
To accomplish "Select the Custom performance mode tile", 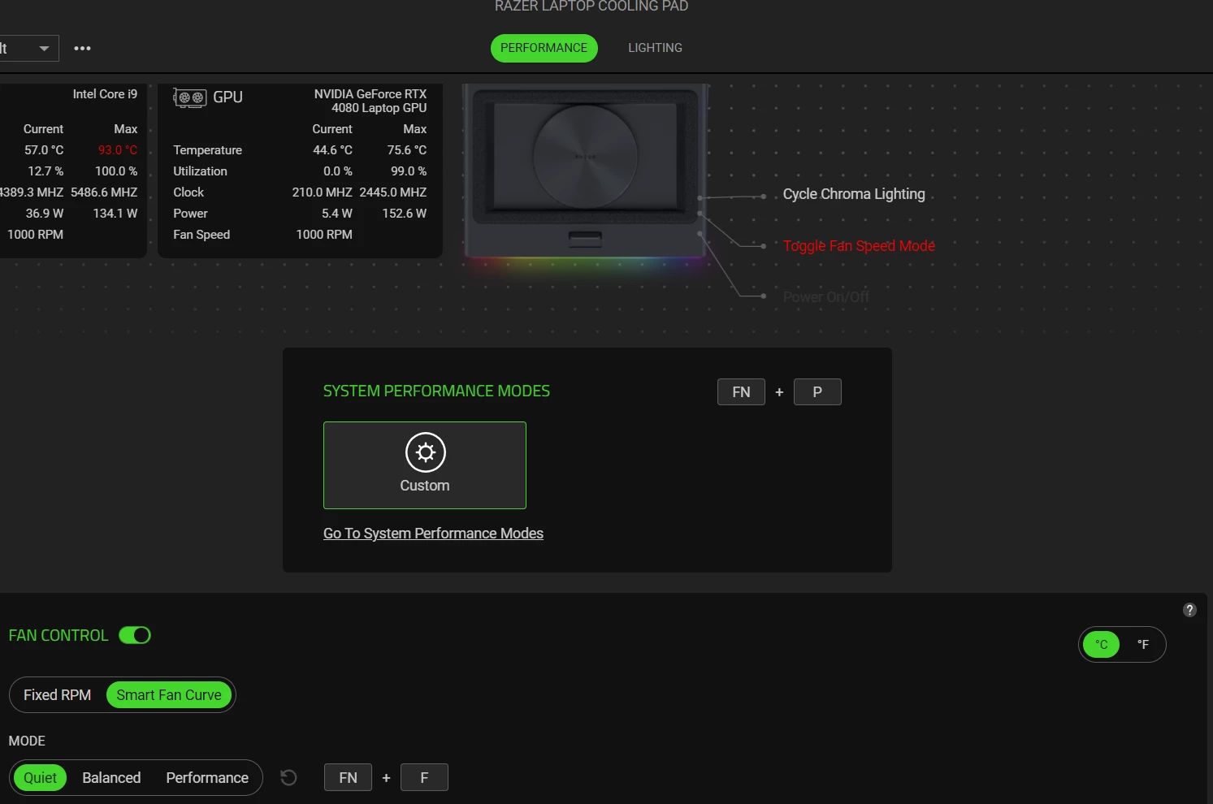I will 425,465.
